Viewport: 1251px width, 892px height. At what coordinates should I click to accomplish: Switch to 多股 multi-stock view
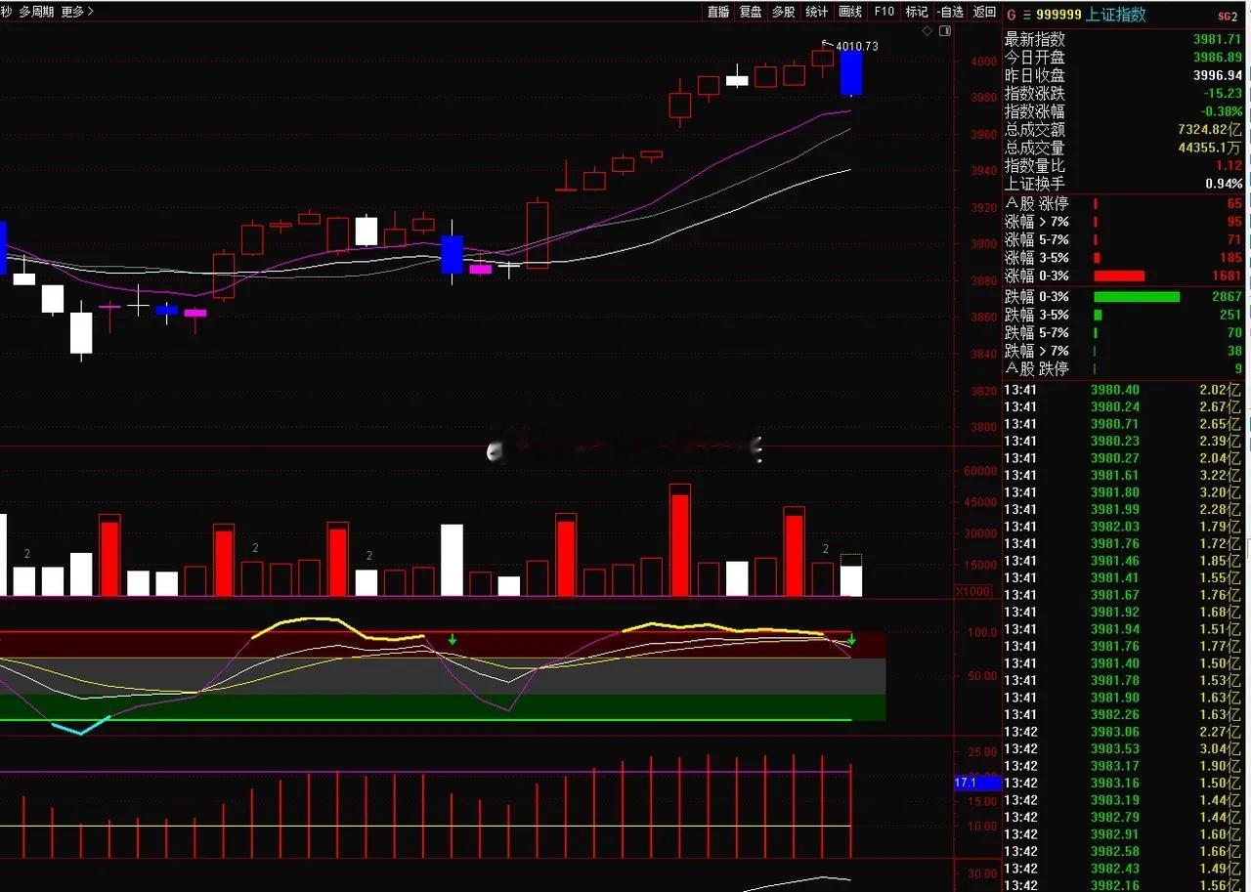[783, 12]
